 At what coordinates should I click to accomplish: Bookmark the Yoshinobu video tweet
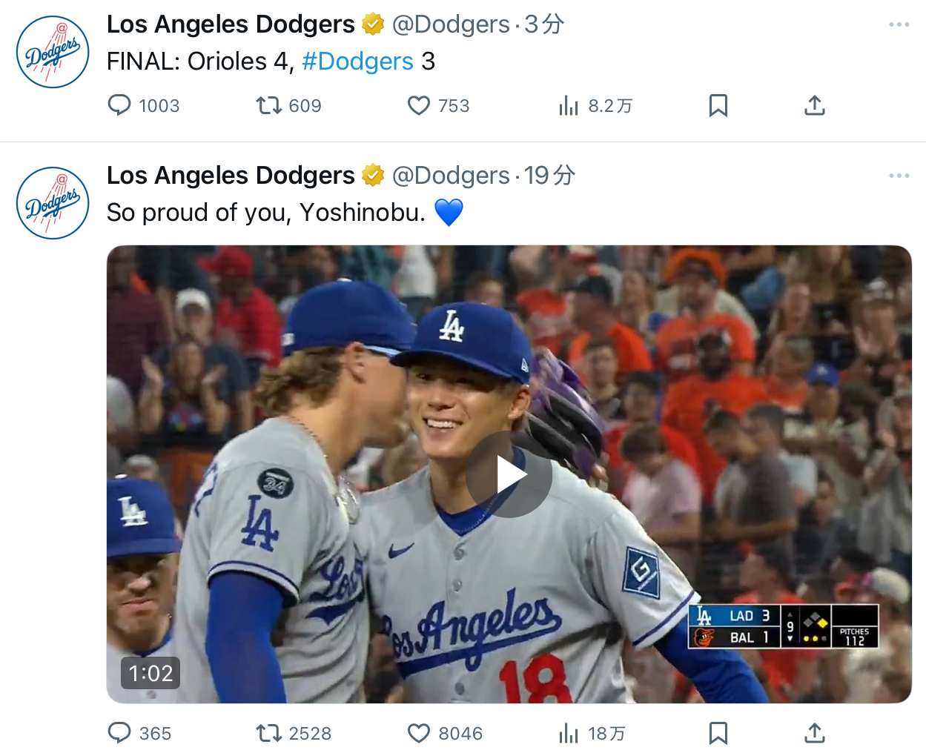click(x=718, y=733)
